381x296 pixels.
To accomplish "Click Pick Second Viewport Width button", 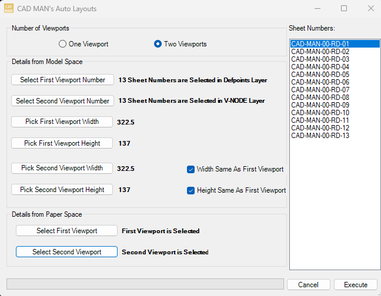I will click(62, 168).
